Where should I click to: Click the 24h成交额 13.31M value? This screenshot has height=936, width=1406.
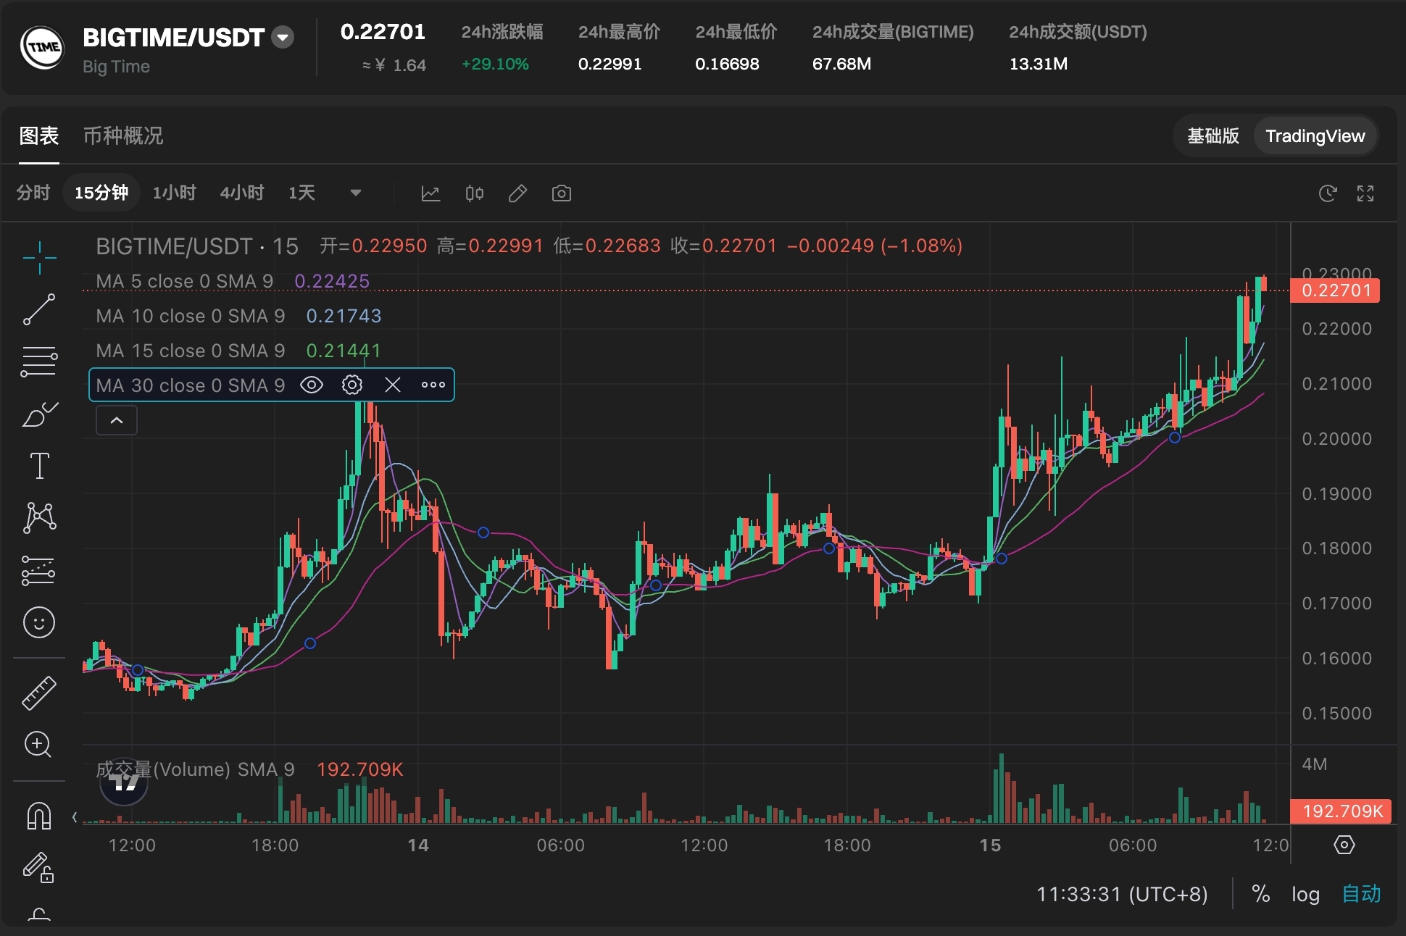pos(1038,64)
